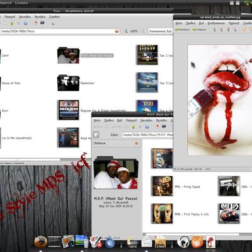Open the Image menu in the image viewer
The height and width of the screenshot is (252, 252).
pyautogui.click(x=216, y=23)
